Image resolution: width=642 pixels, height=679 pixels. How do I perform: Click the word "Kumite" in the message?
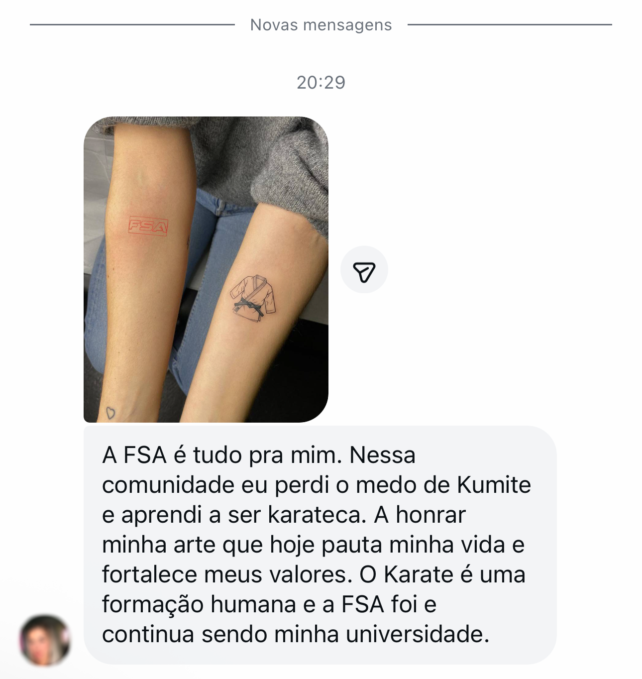(494, 485)
